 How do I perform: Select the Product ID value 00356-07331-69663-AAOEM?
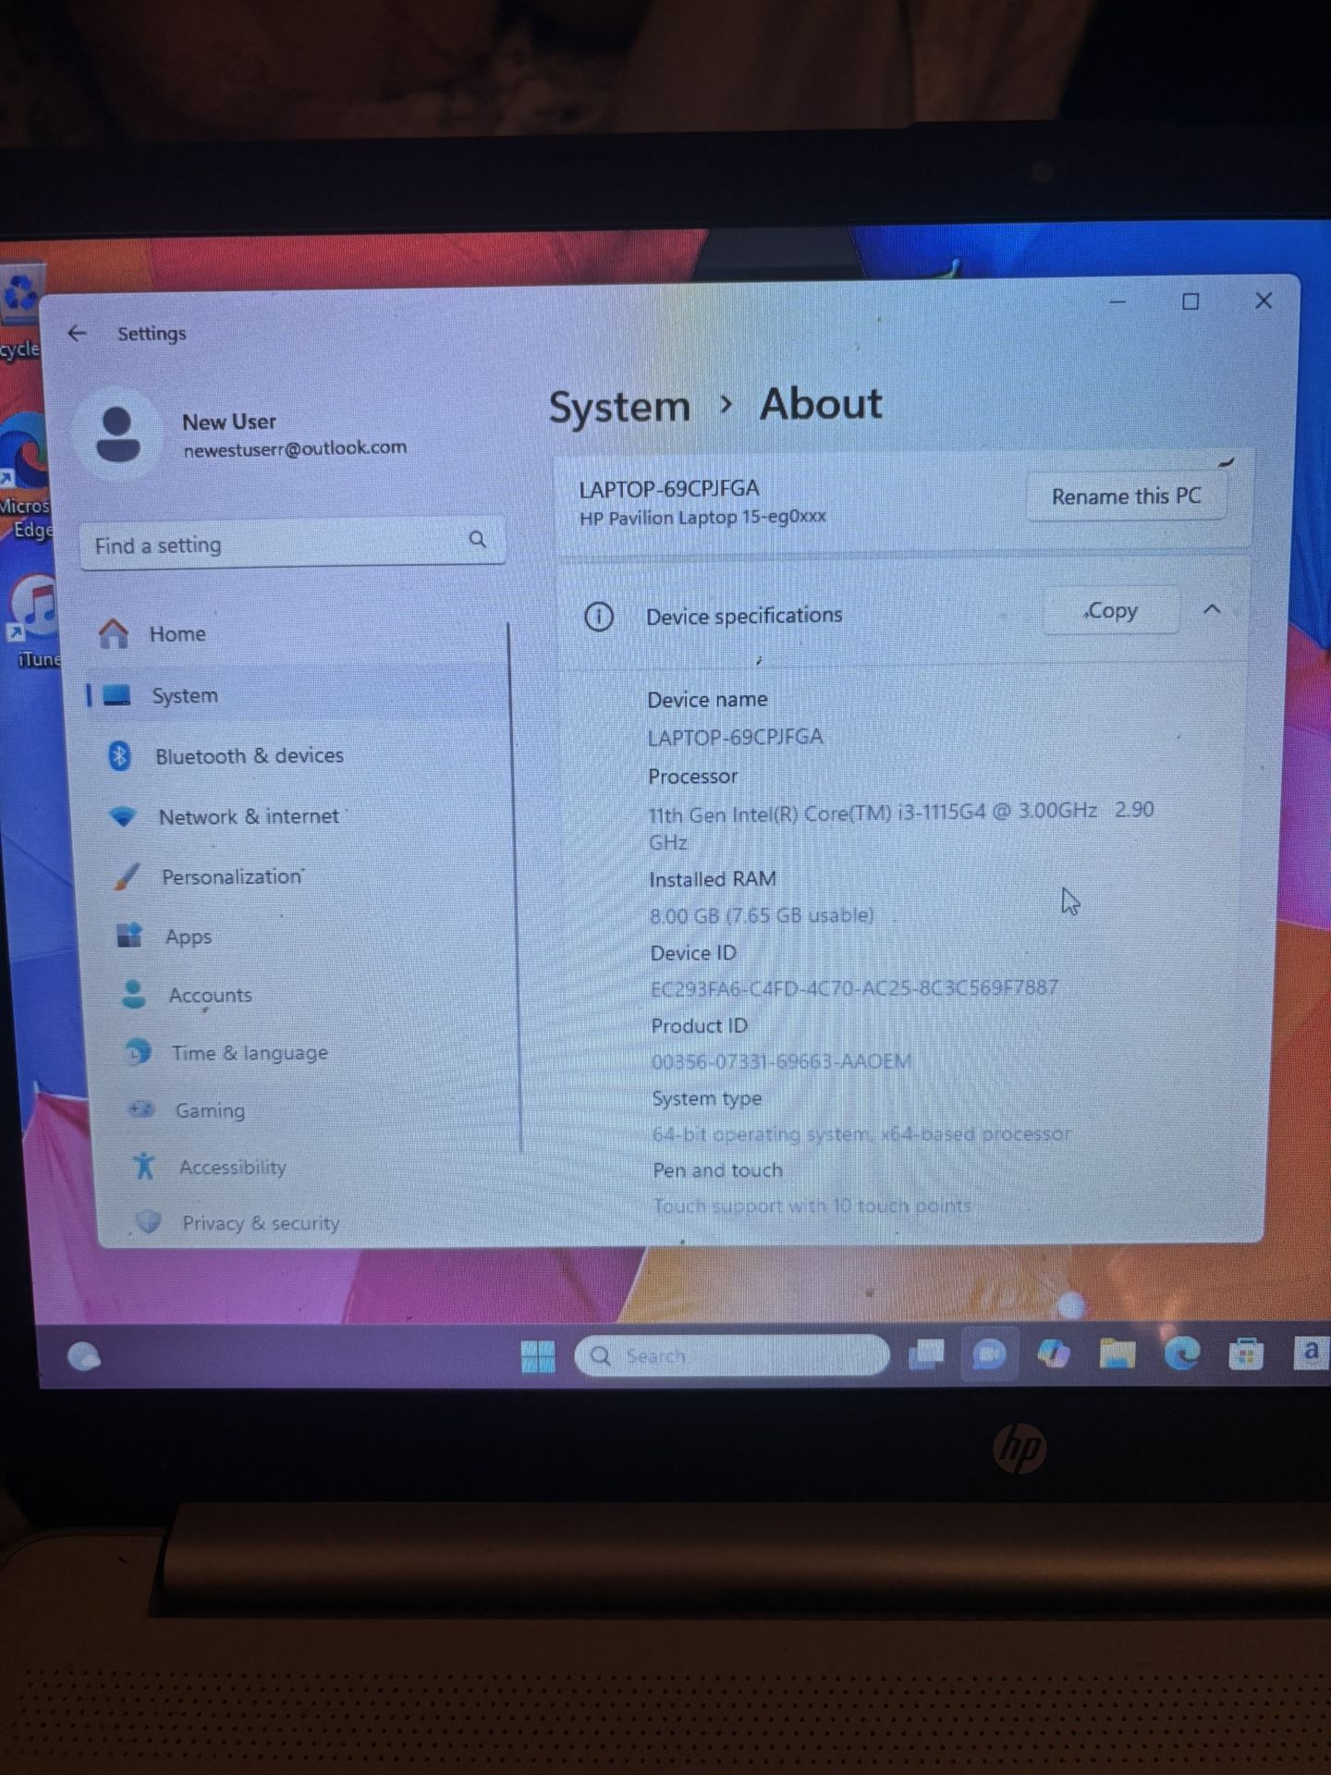pos(781,1060)
